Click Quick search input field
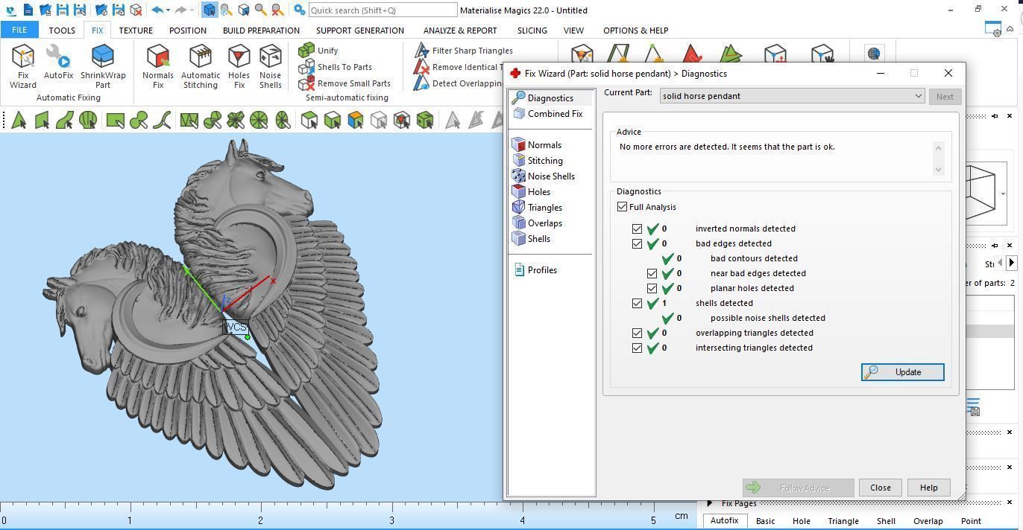The height and width of the screenshot is (530, 1023). tap(383, 10)
